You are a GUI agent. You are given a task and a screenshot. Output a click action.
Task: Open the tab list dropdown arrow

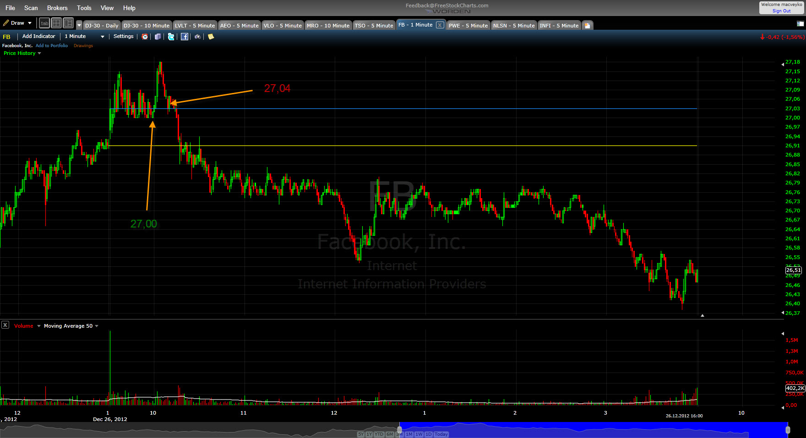pyautogui.click(x=79, y=25)
